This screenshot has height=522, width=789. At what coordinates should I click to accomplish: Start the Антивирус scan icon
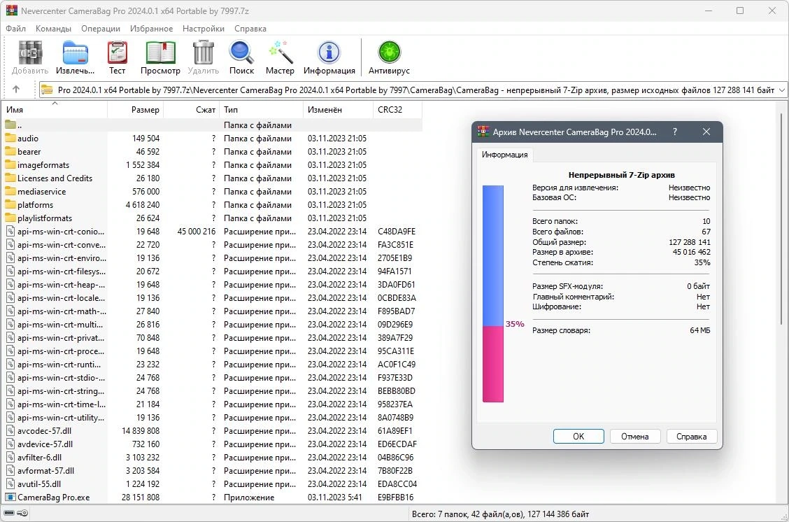coord(389,53)
